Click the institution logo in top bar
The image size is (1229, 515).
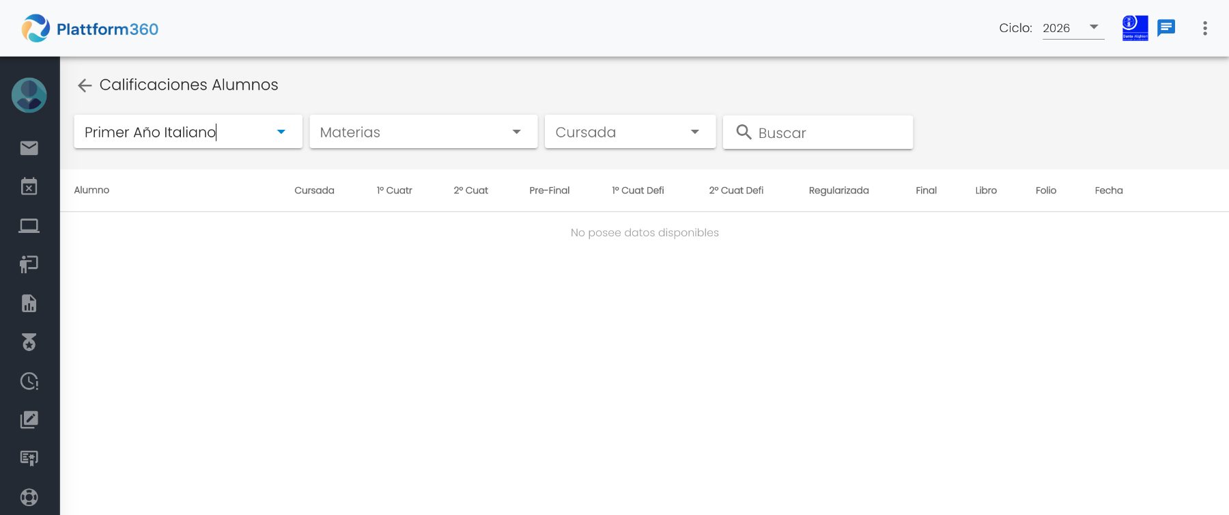coord(1135,28)
